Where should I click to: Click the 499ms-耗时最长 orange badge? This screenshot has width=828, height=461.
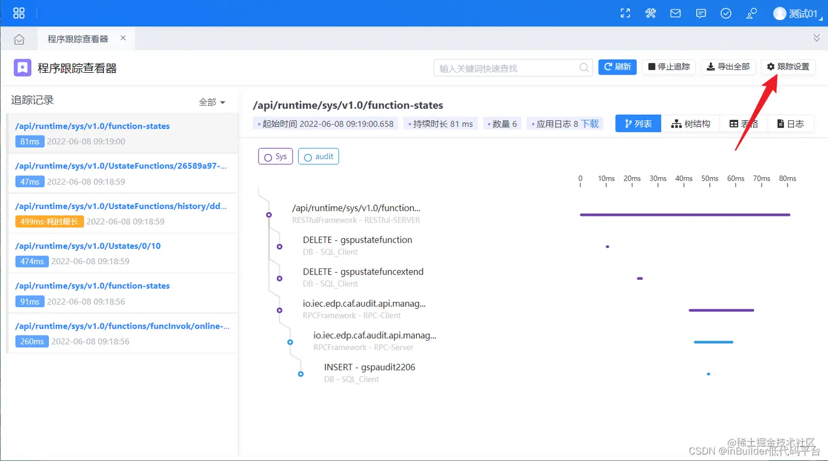[x=49, y=221]
